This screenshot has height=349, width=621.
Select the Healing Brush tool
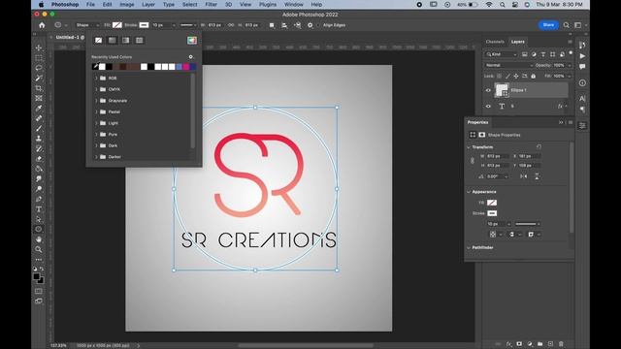click(x=39, y=118)
